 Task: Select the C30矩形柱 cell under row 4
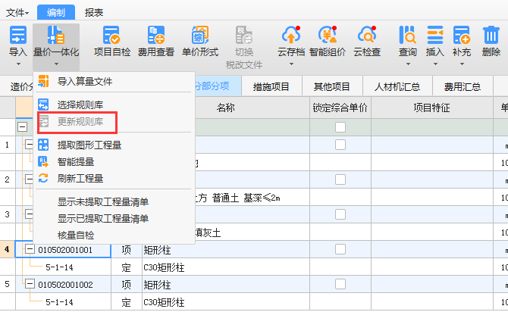(x=165, y=267)
